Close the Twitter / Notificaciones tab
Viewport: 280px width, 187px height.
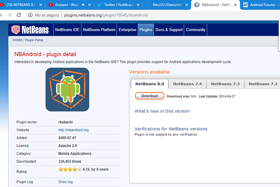(138, 5)
